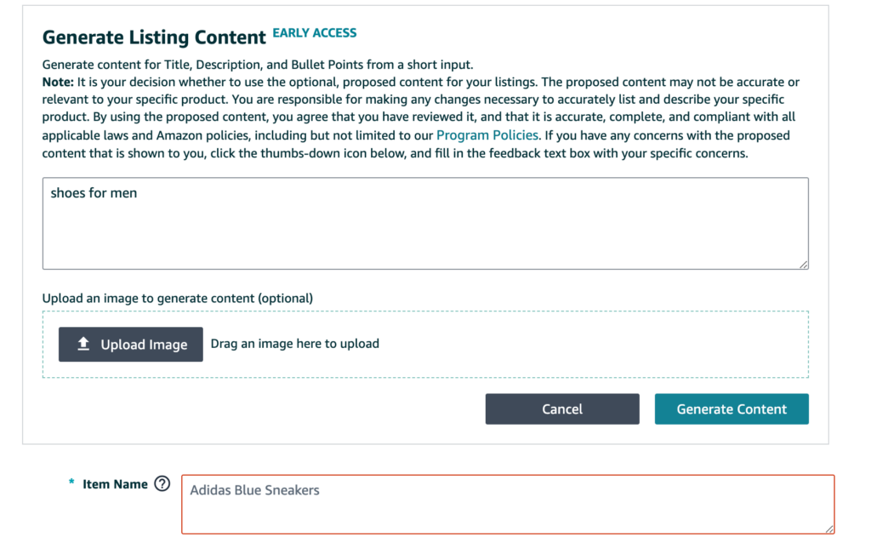
Task: Click the question mark help icon beside Item Name
Action: pyautogui.click(x=162, y=483)
